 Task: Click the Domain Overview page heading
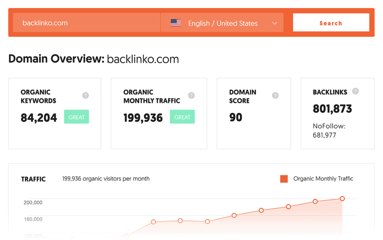pos(94,59)
